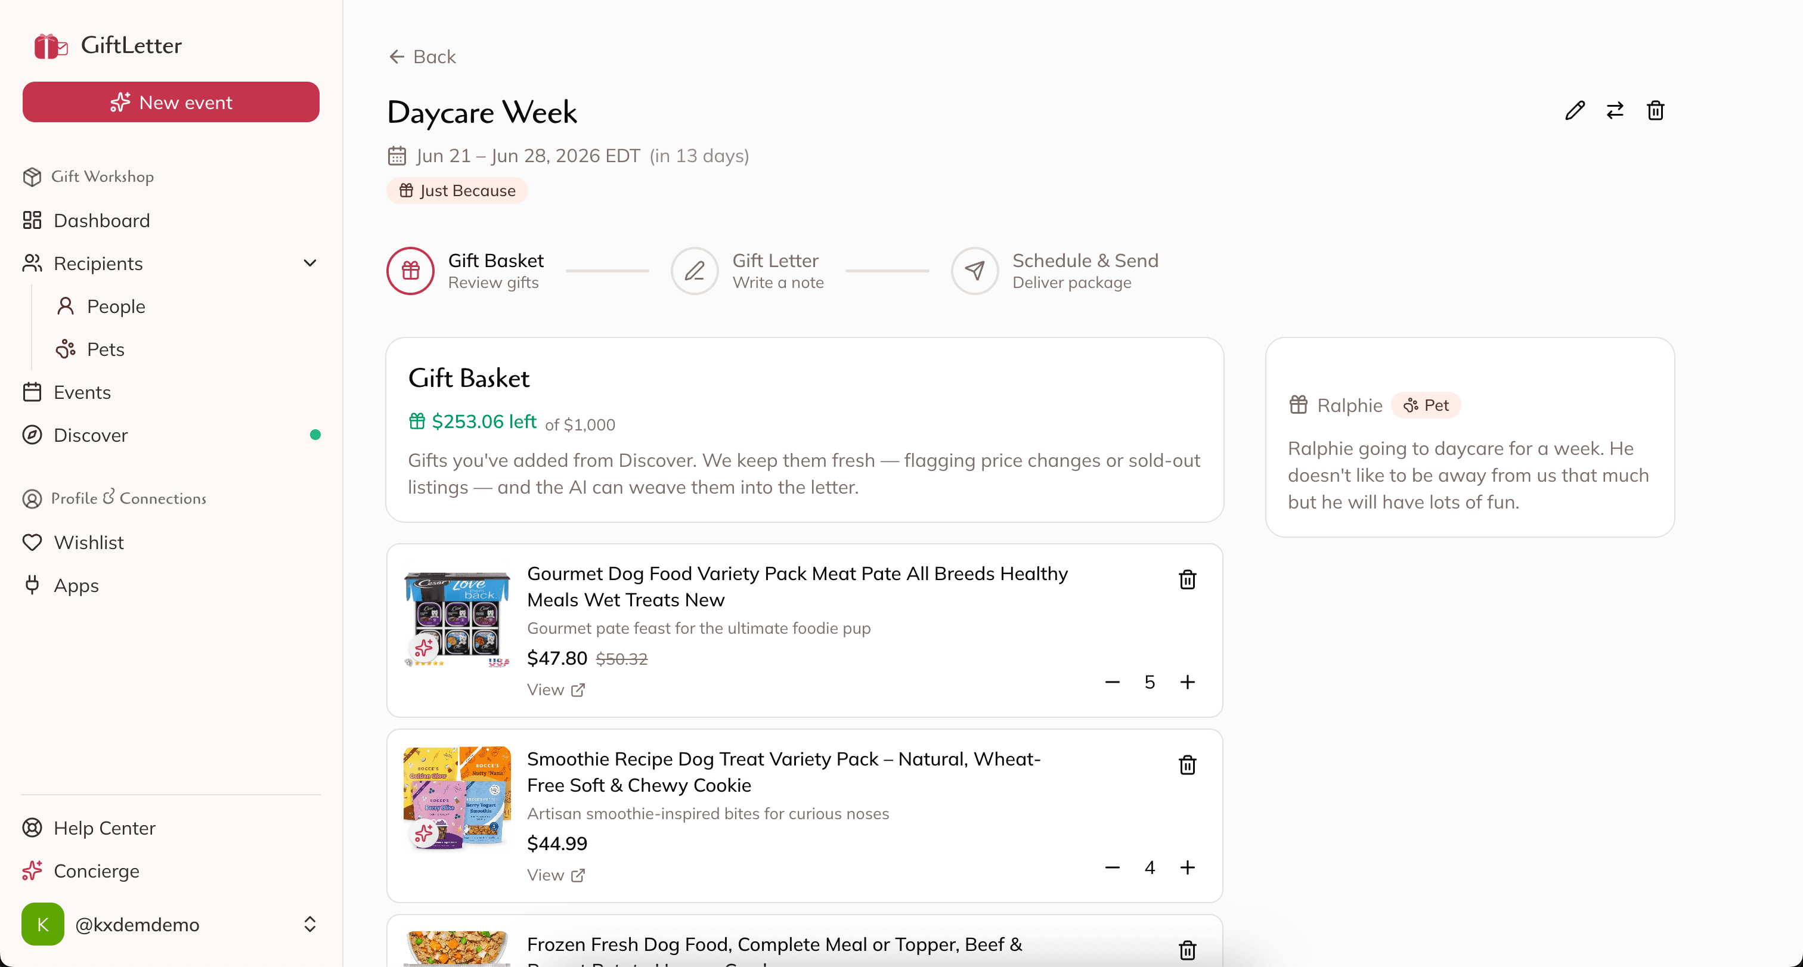Image resolution: width=1803 pixels, height=967 pixels.
Task: Click the pencil edit event icon
Action: [x=1575, y=110]
